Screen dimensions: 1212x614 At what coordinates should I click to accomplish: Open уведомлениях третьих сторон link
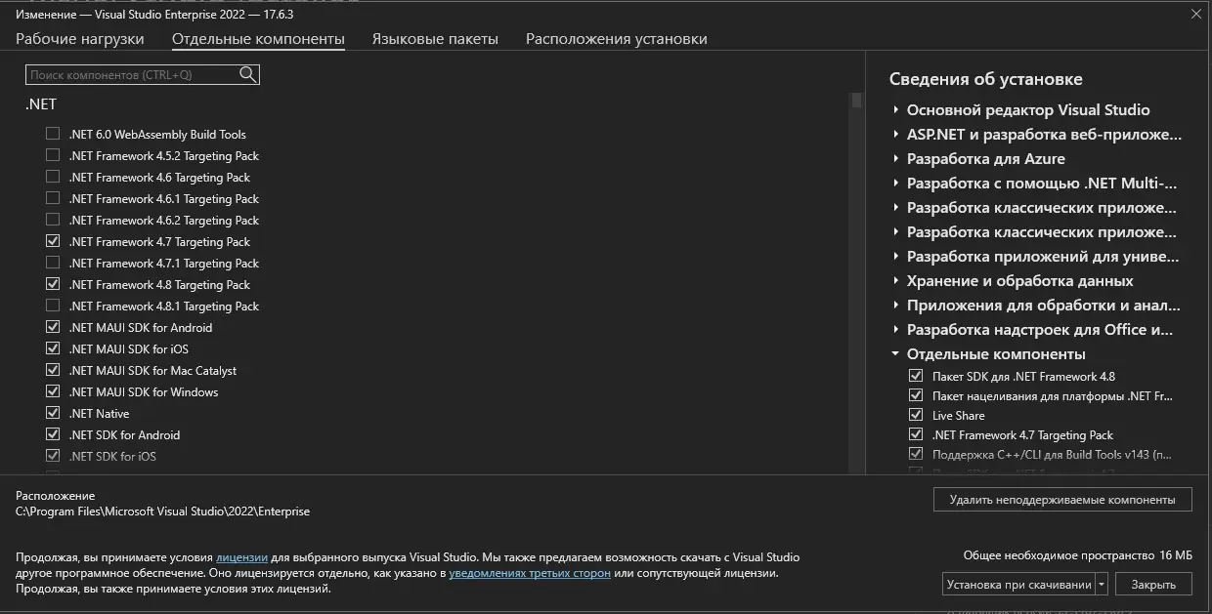point(530,573)
